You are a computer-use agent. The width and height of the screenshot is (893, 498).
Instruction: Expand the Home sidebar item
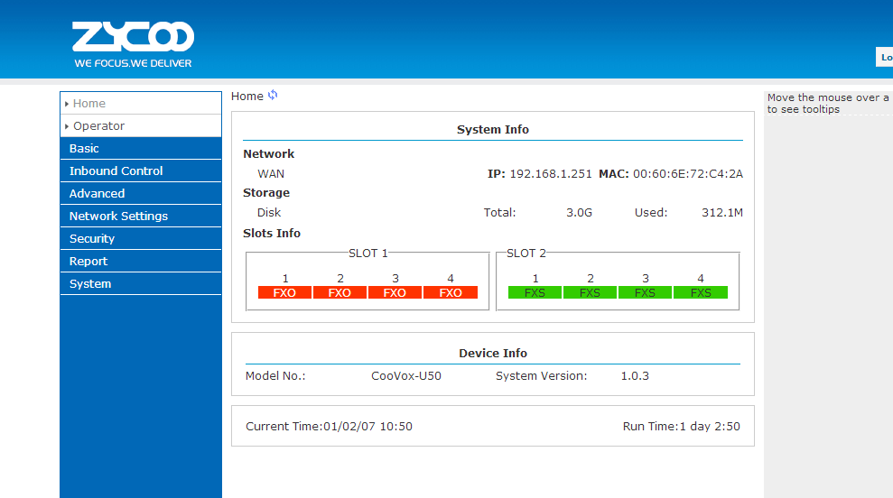click(89, 104)
